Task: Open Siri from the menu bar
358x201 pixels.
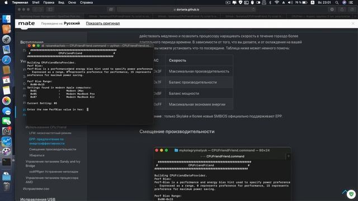Action: (x=344, y=2)
